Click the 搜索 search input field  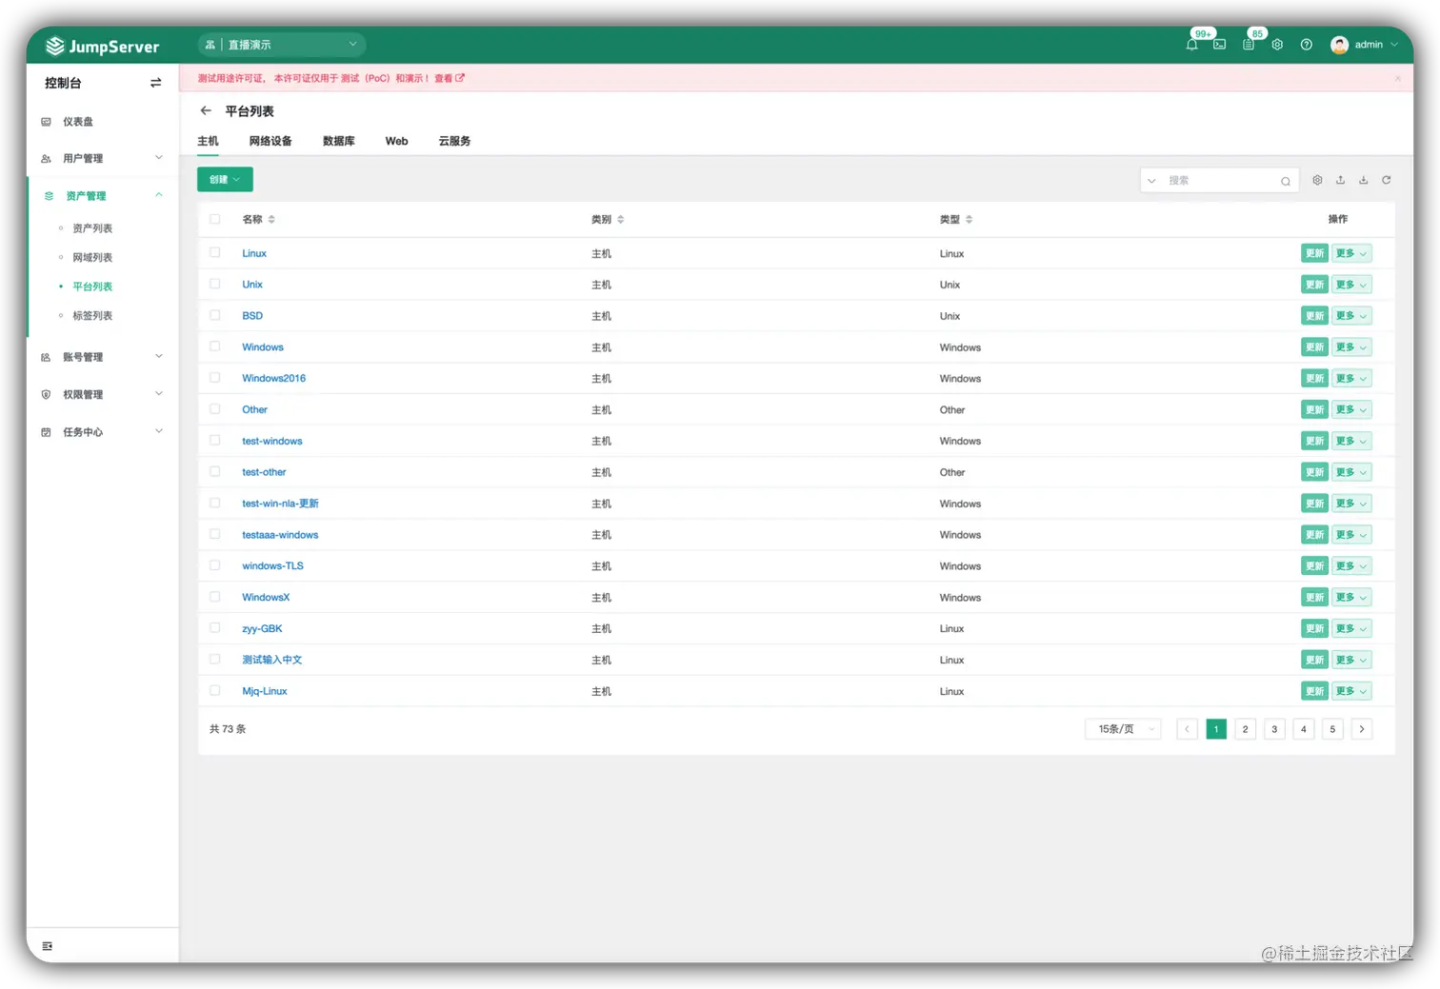pos(1220,181)
